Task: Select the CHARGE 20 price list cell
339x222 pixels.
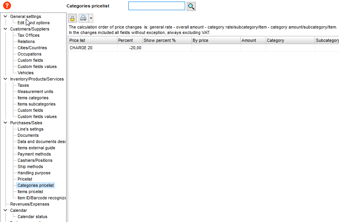Action: tap(93, 48)
